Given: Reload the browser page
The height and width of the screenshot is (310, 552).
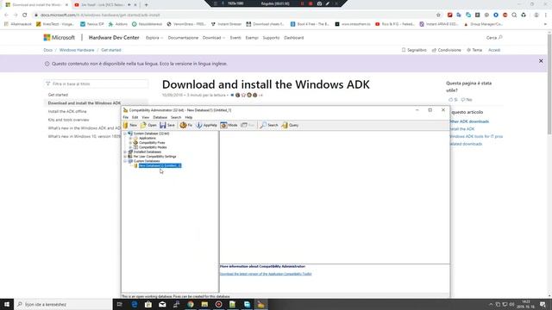Looking at the screenshot, I should tap(25, 15).
